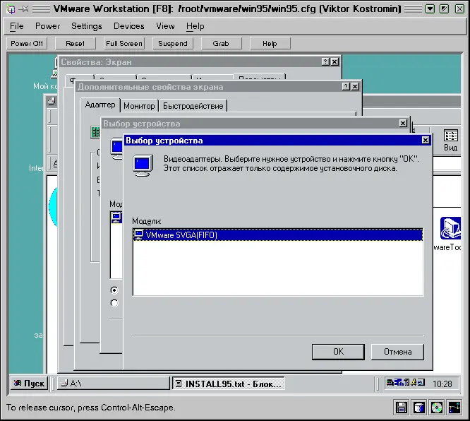470x421 pixels.
Task: Select VMware SVGA(FIFO) in the Модели list
Action: [x=278, y=235]
